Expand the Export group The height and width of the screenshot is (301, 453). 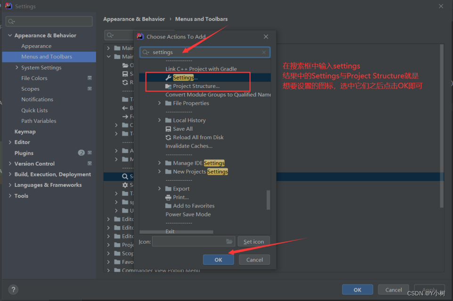(159, 189)
